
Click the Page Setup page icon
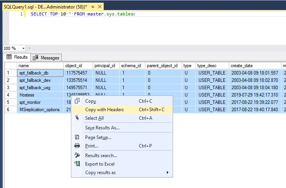coord(77,137)
